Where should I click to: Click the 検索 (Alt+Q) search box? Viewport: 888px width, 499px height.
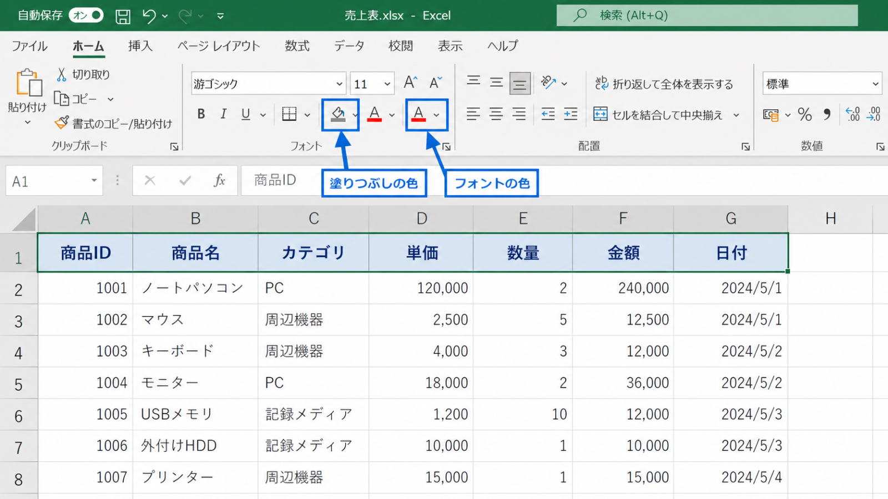[707, 16]
